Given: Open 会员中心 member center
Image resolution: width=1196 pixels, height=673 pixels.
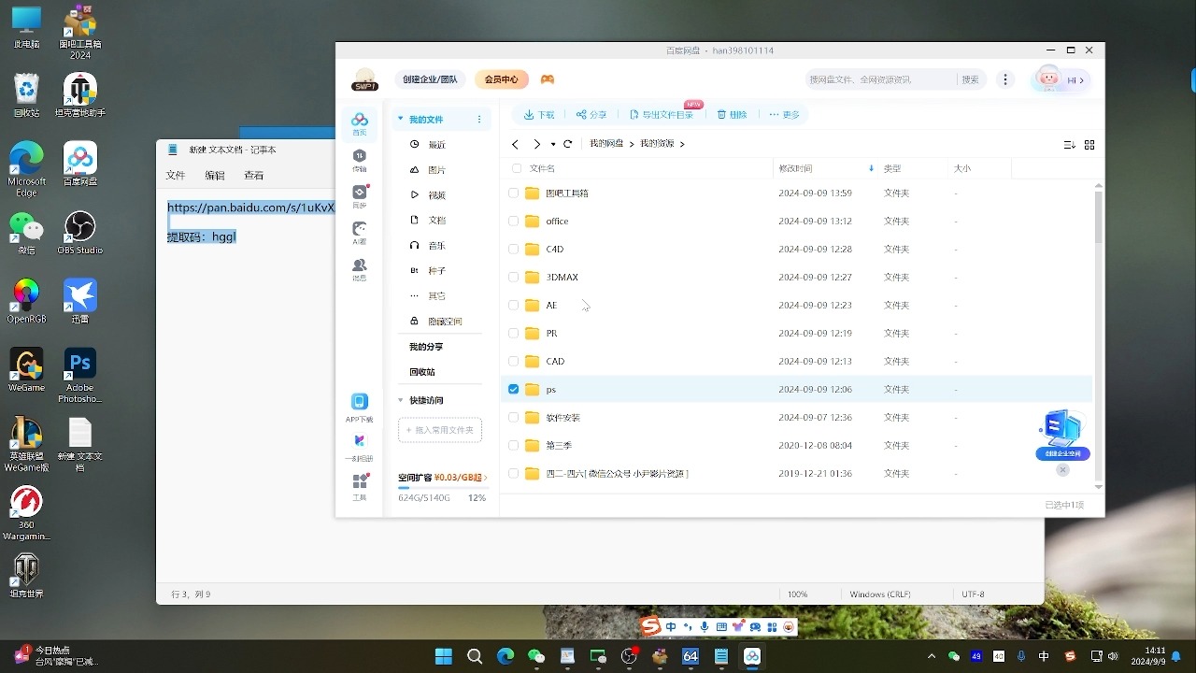Looking at the screenshot, I should (502, 79).
